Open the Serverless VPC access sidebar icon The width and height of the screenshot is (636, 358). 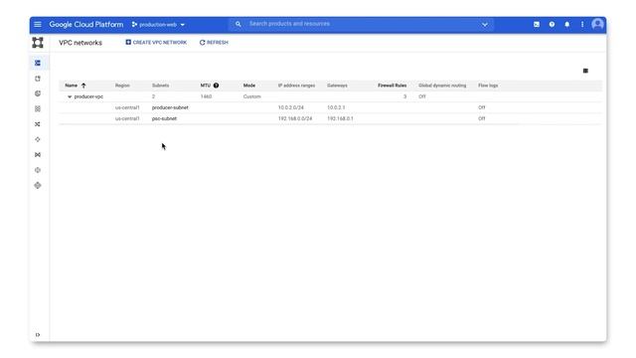point(38,170)
